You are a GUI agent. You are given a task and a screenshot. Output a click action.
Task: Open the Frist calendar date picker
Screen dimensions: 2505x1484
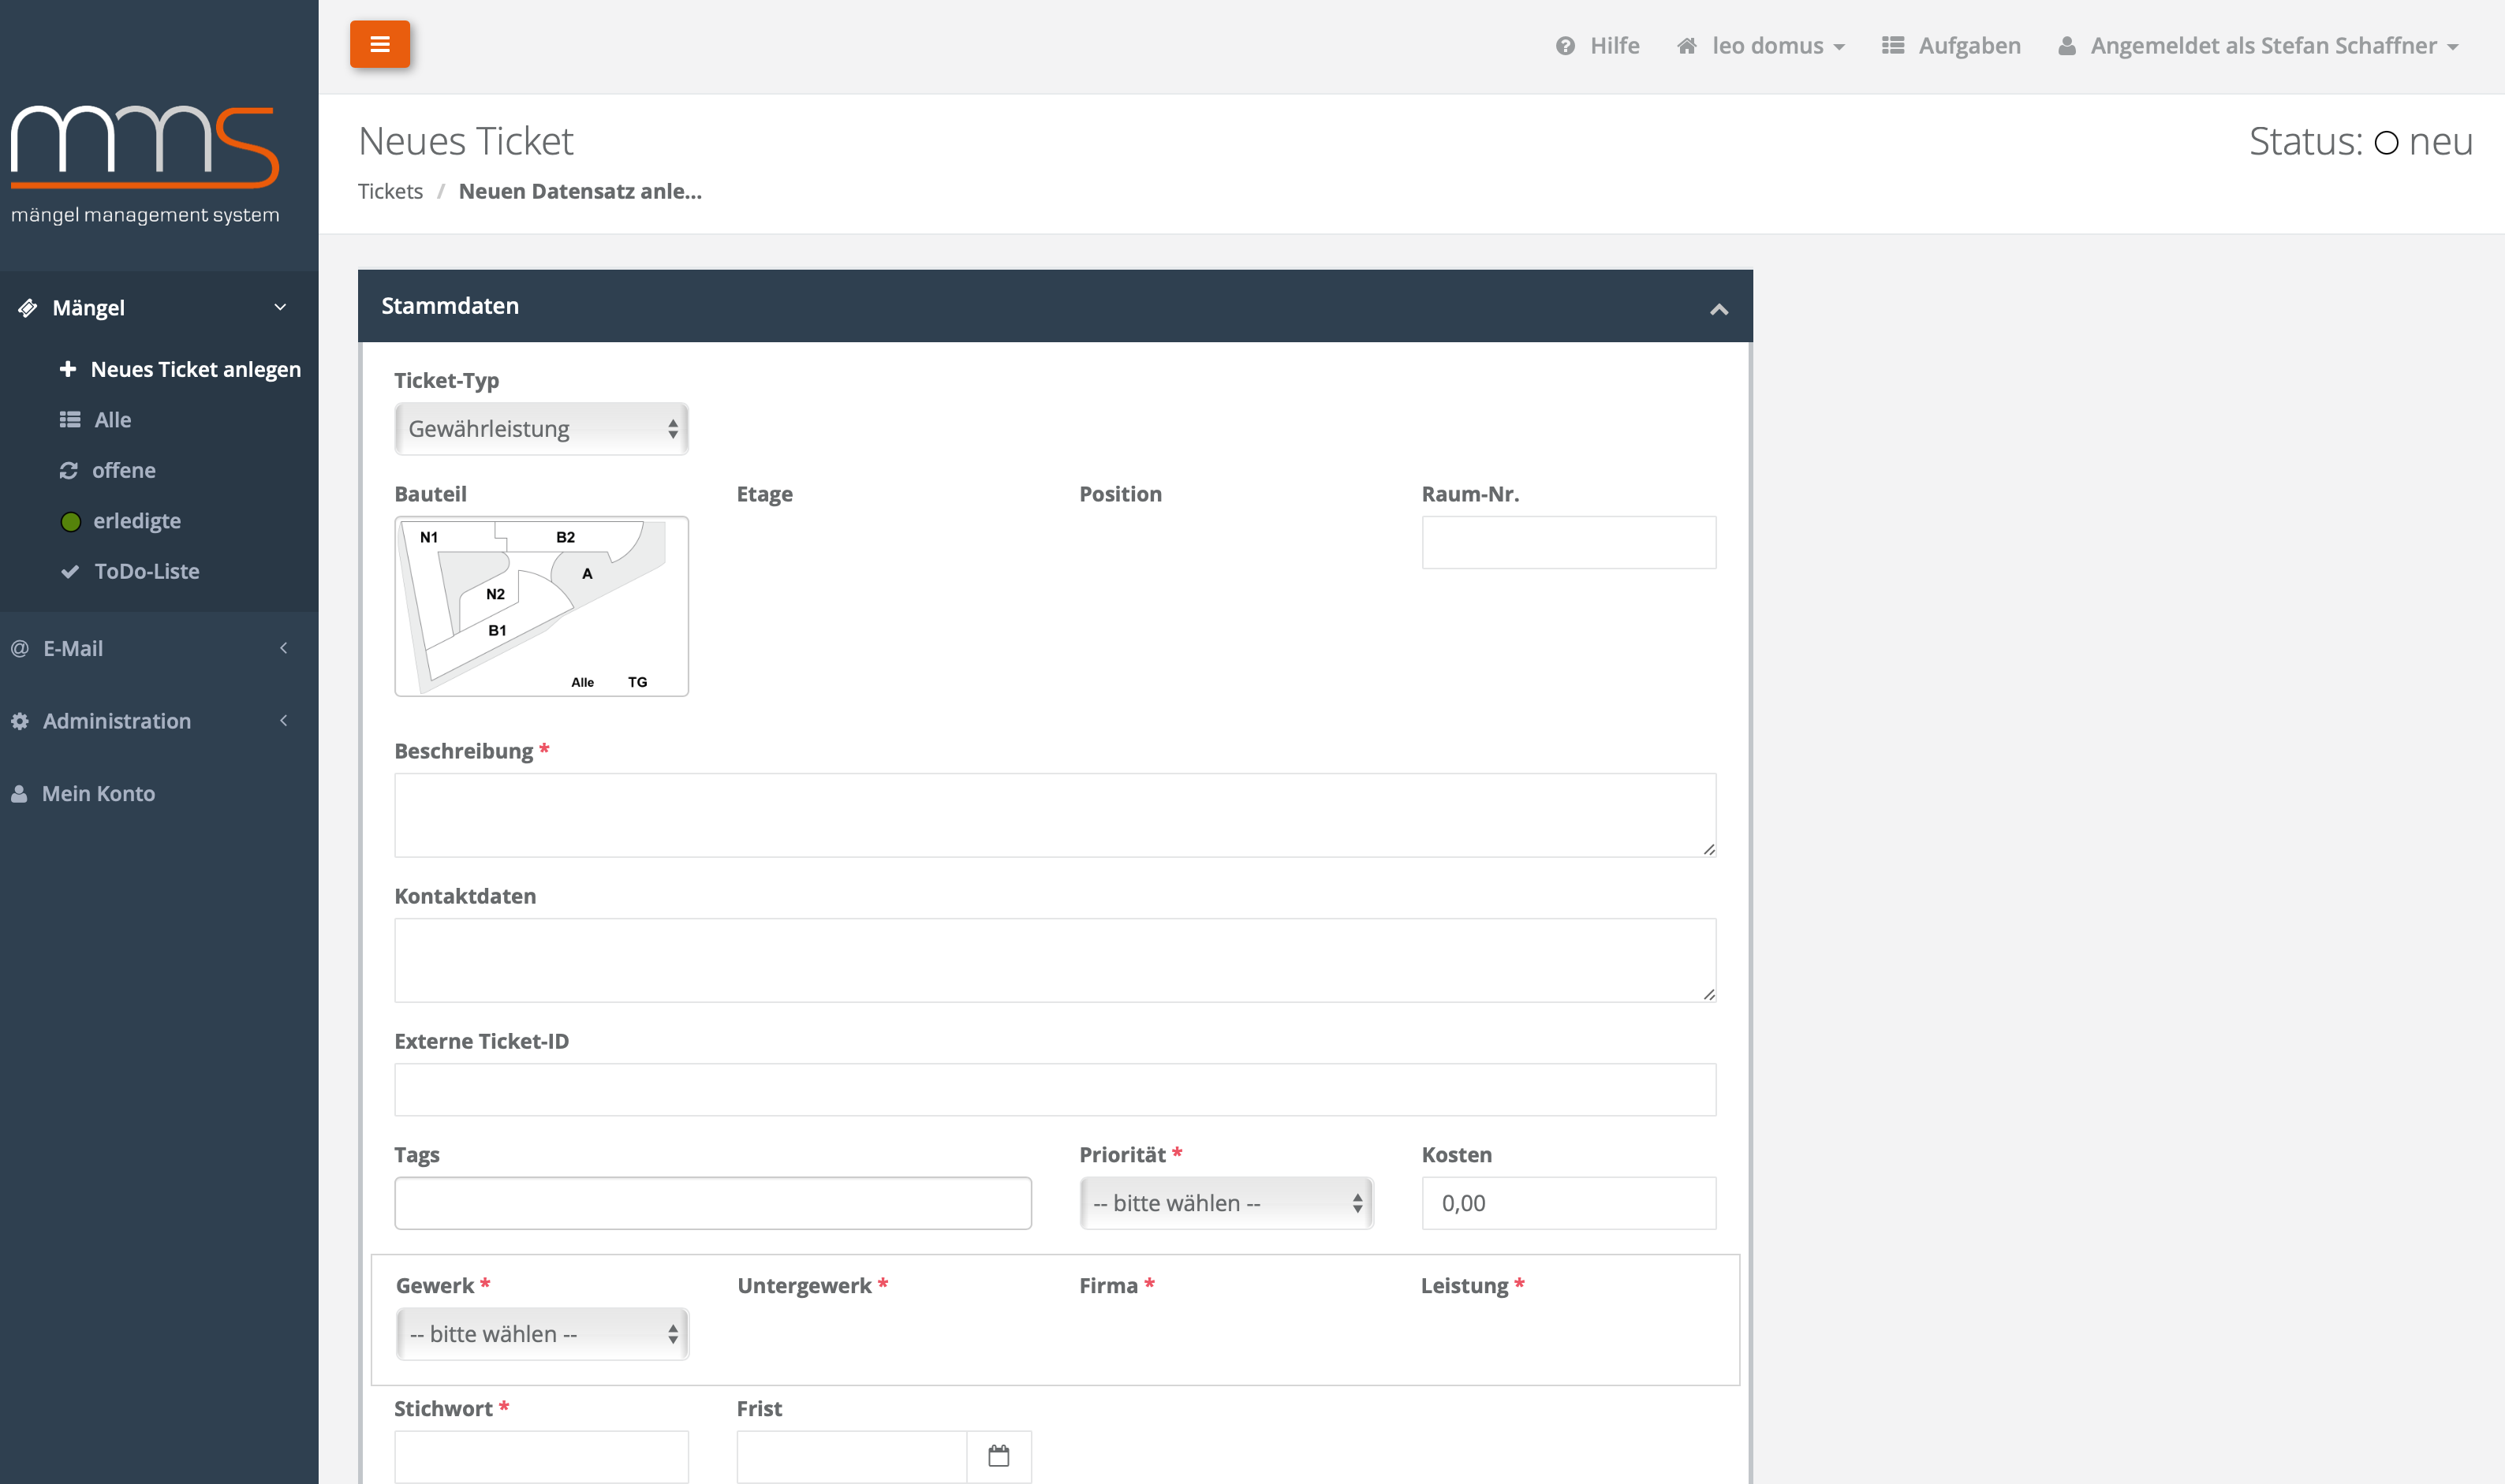point(999,1456)
